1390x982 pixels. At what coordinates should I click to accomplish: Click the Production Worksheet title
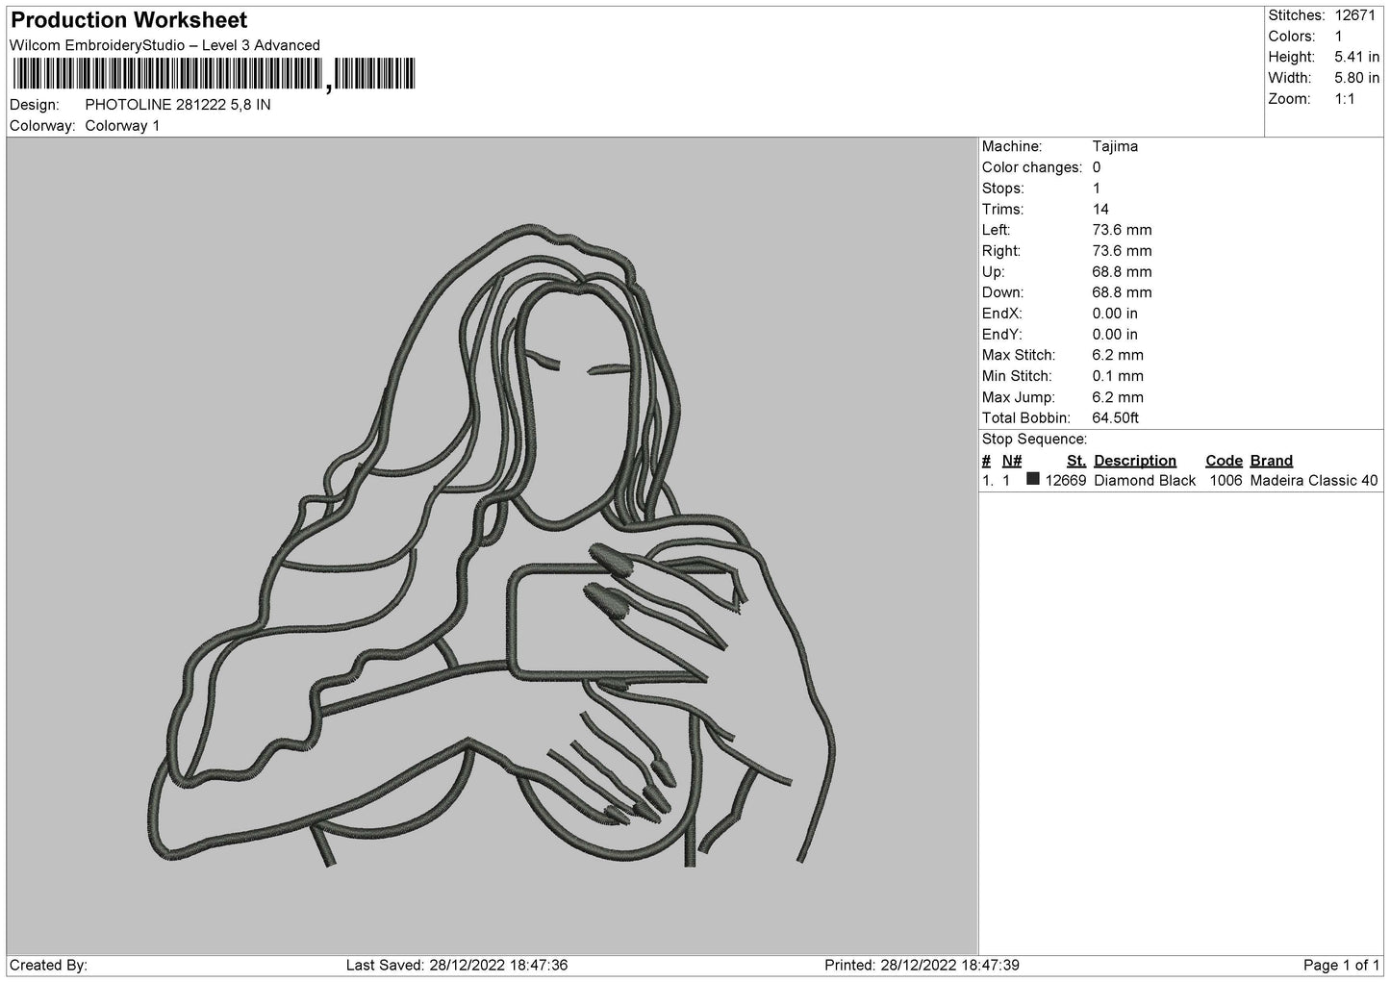[x=129, y=20]
